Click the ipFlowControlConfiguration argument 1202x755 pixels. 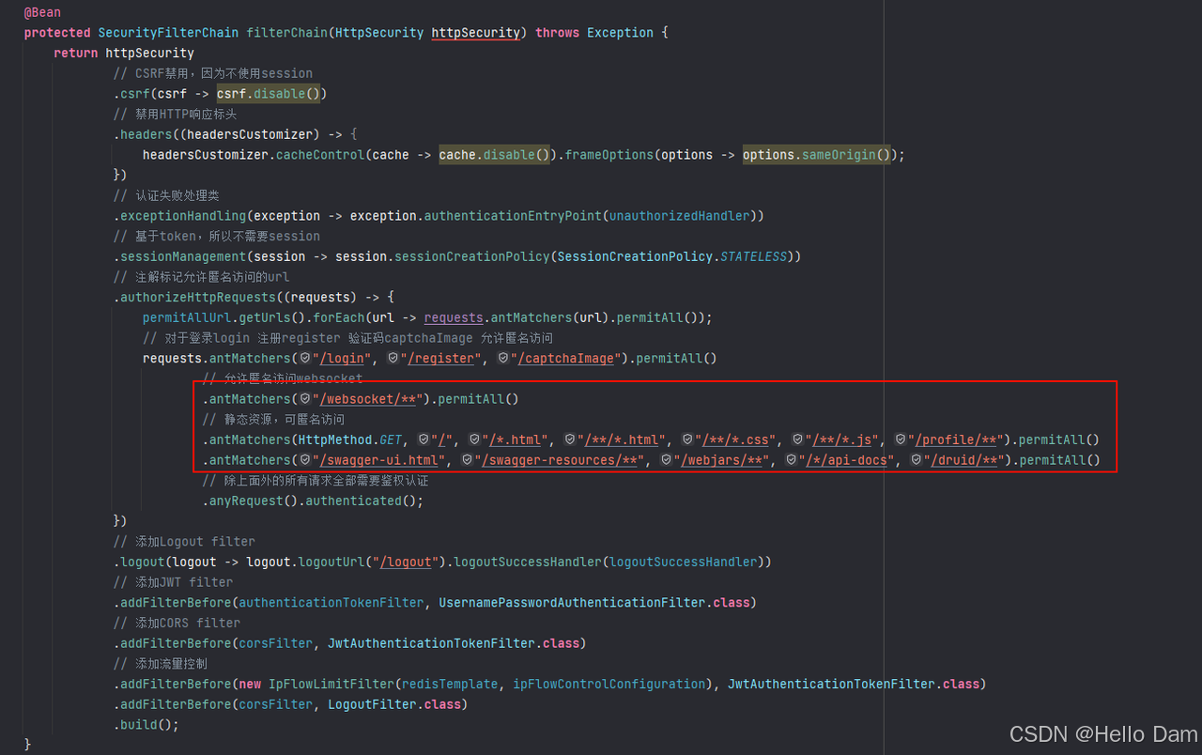(609, 684)
